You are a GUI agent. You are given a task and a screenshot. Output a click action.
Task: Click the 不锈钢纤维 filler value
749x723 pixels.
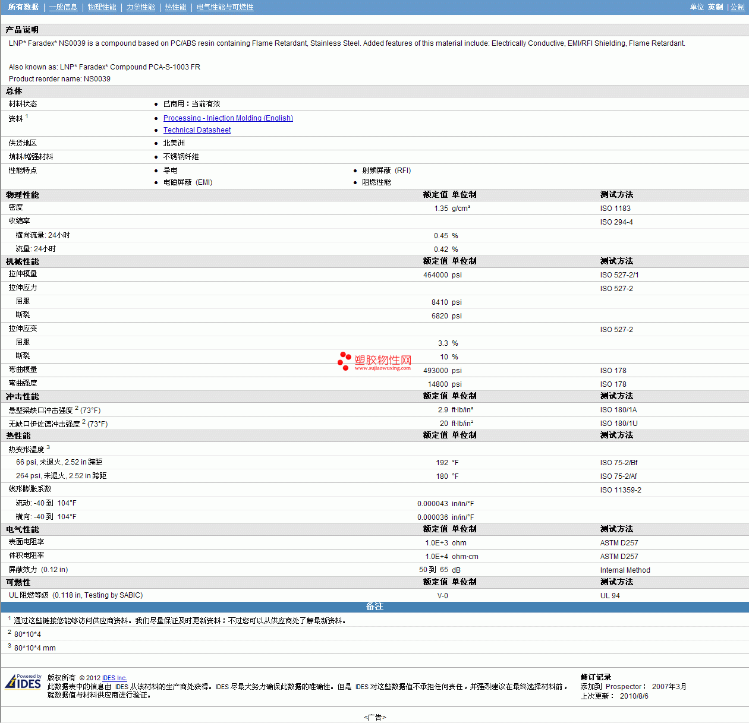[x=181, y=157]
